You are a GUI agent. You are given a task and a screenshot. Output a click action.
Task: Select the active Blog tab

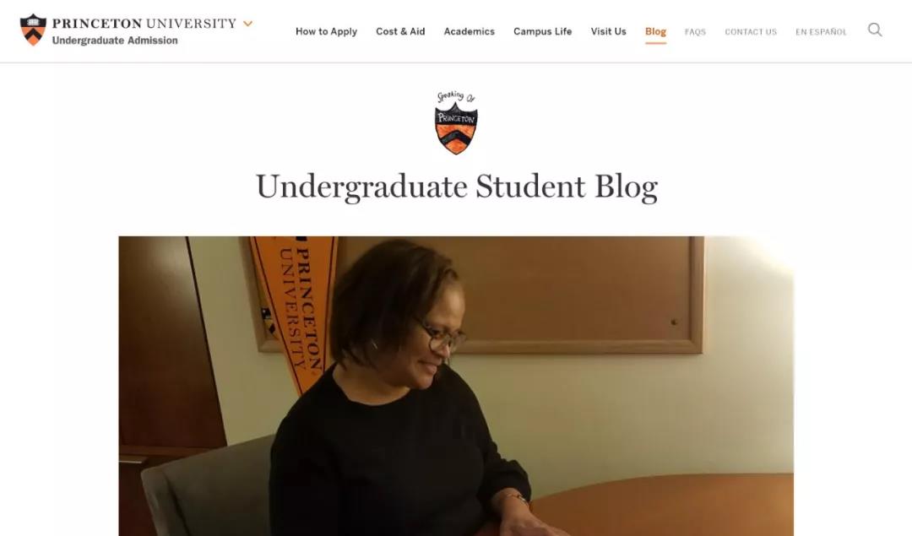(655, 32)
